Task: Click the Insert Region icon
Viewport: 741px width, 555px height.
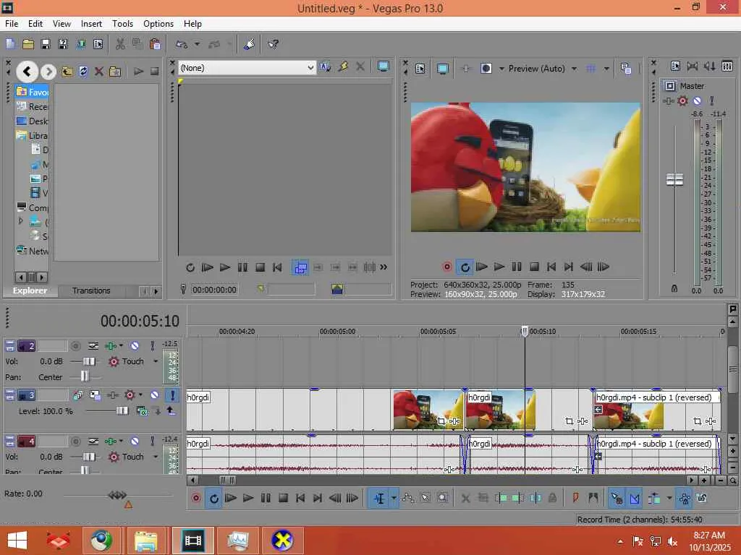Action: click(593, 498)
